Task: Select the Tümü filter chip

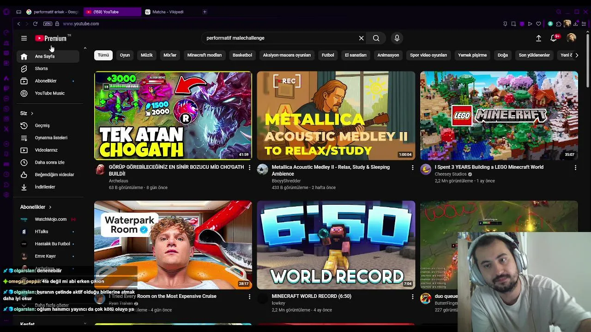Action: point(103,55)
